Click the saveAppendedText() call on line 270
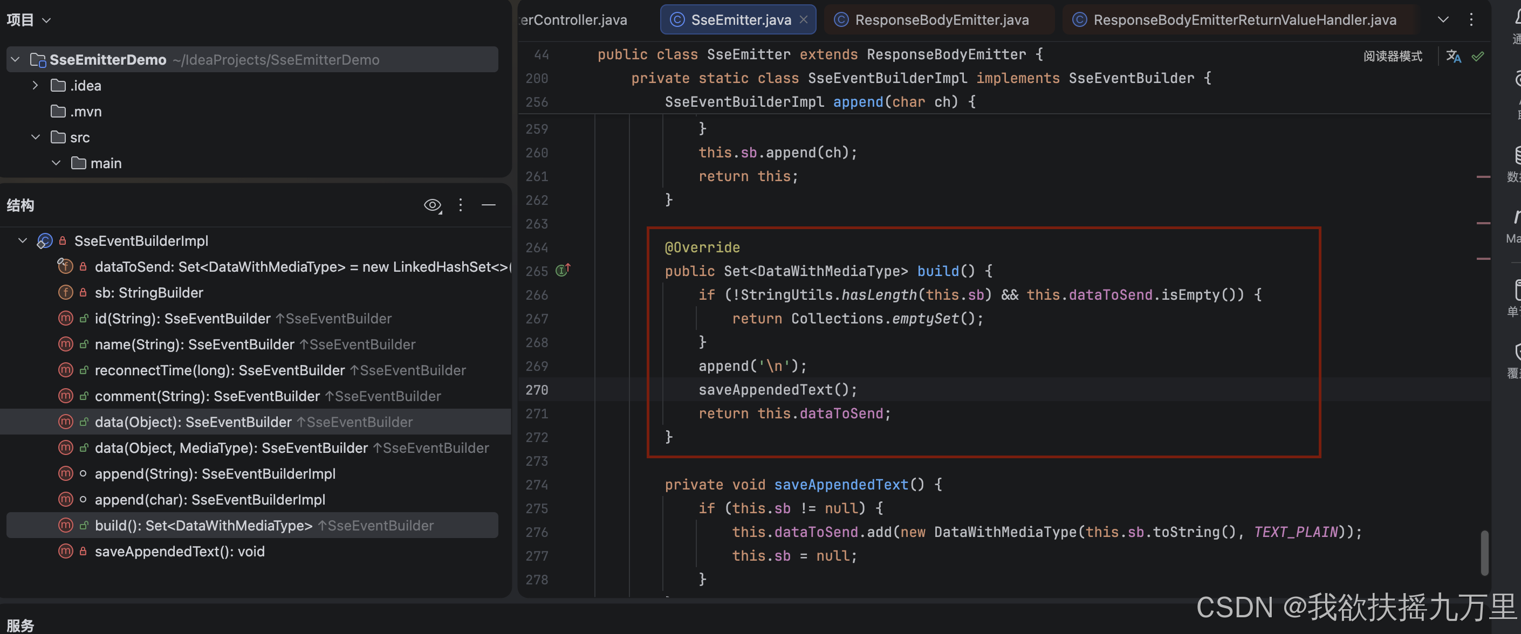Image resolution: width=1521 pixels, height=634 pixels. 777,390
